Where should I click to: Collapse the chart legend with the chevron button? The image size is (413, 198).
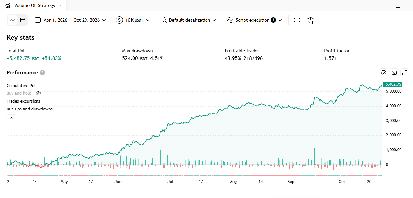[x=11, y=118]
